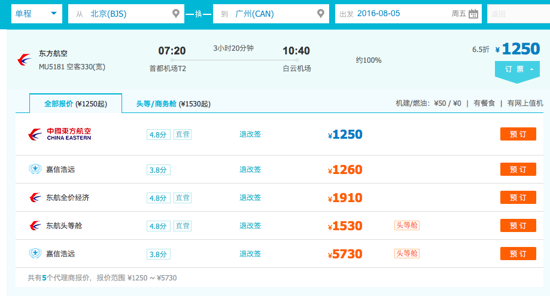
Task: Click 退改签 link in ¥1530 row
Action: 250,225
